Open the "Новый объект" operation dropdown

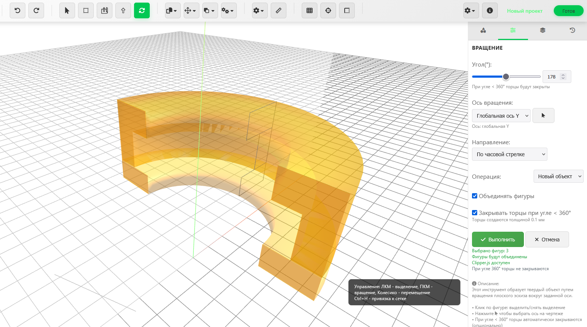558,176
